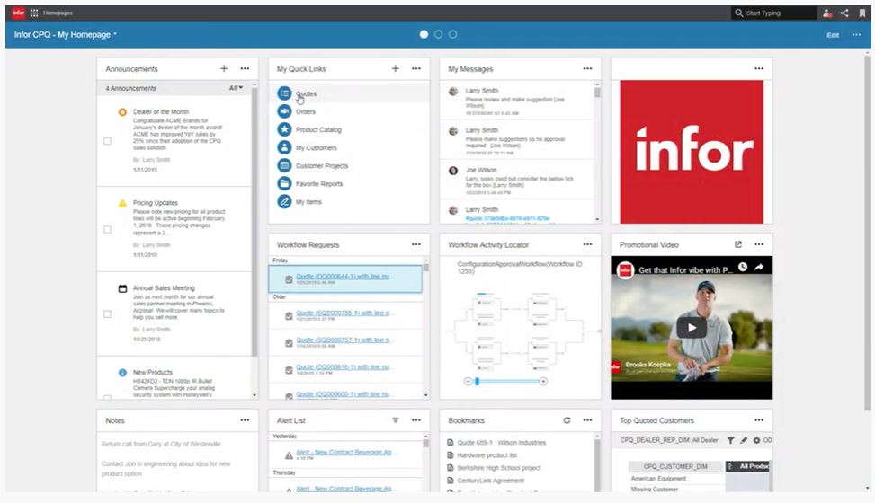
Task: Click the Alert List filter icon
Action: coord(395,419)
